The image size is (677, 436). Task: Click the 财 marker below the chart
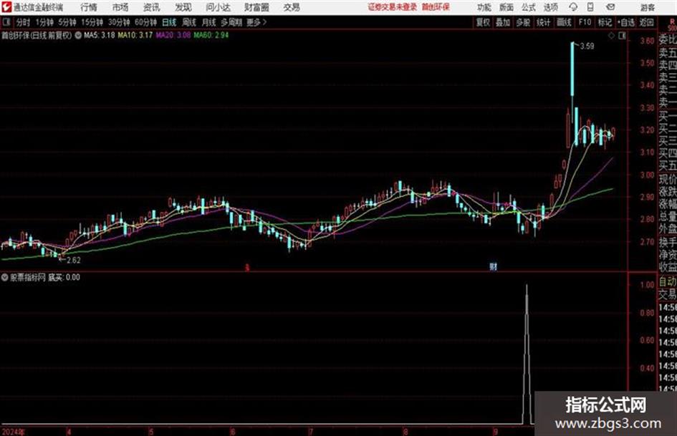(493, 266)
